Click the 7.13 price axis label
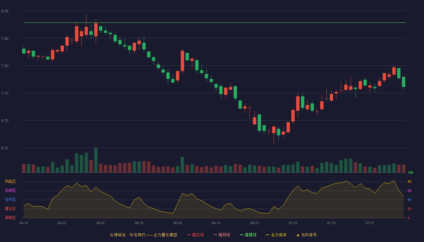The image size is (424, 242). click(5, 93)
